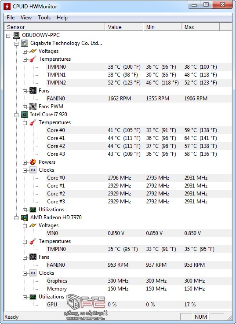
Task: Click the Gigabyte Fans fan icon
Action: 33,91
